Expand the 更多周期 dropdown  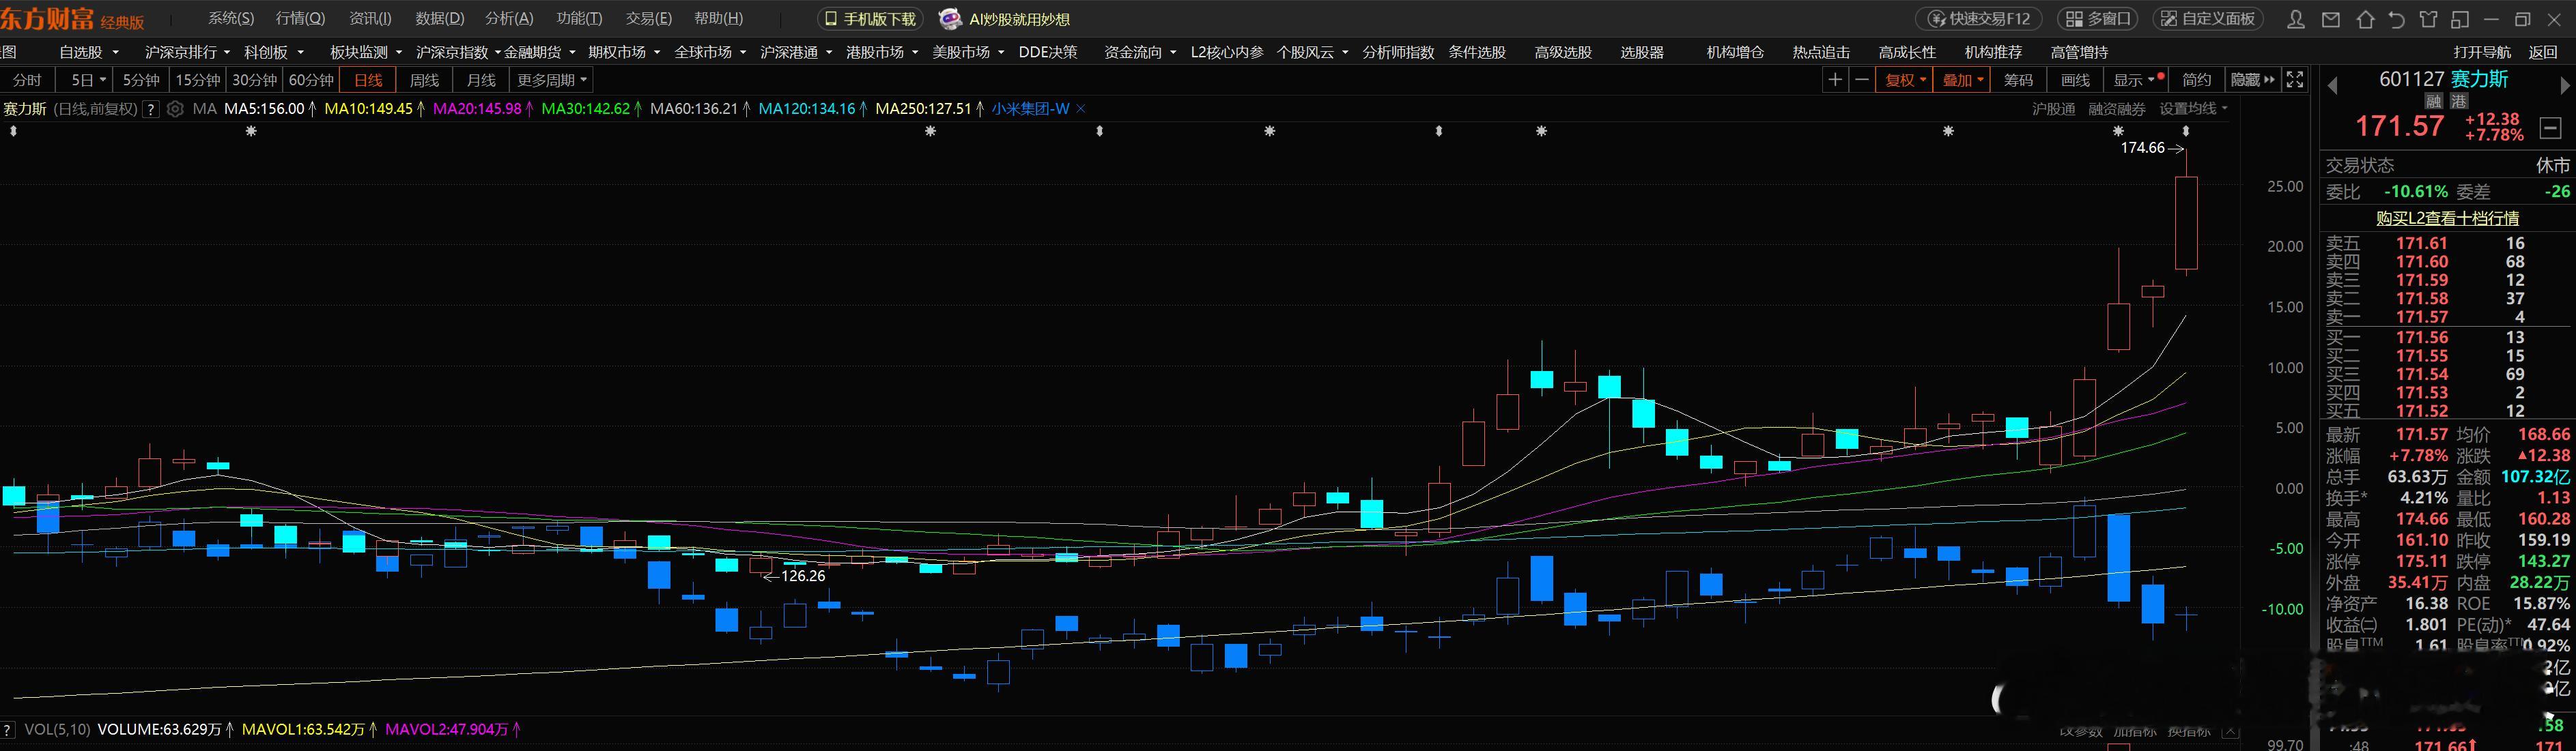pos(552,80)
